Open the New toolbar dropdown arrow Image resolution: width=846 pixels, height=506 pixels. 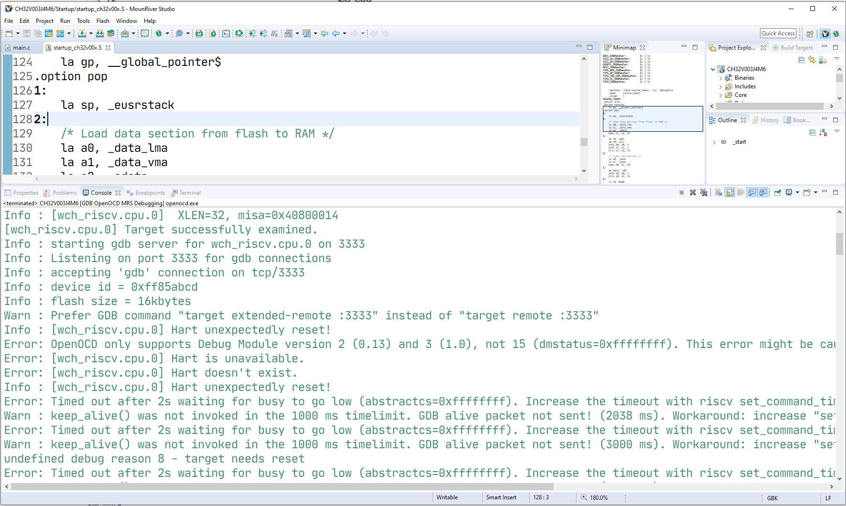tap(17, 33)
